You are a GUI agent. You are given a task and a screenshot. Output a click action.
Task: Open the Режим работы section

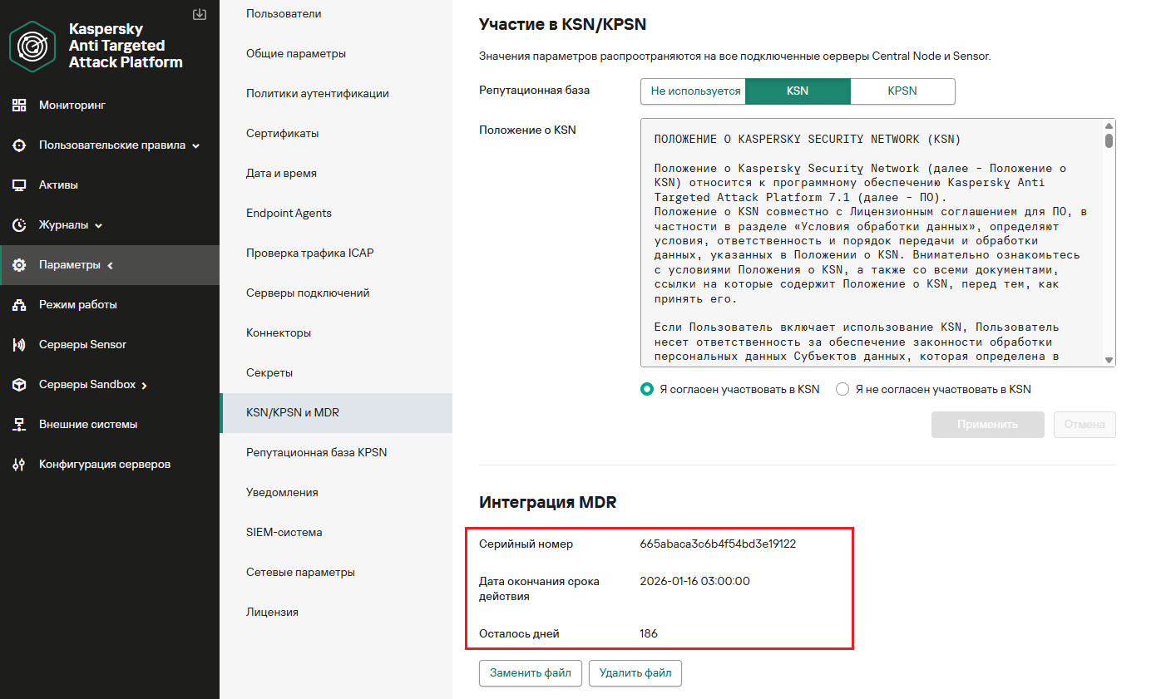click(110, 305)
